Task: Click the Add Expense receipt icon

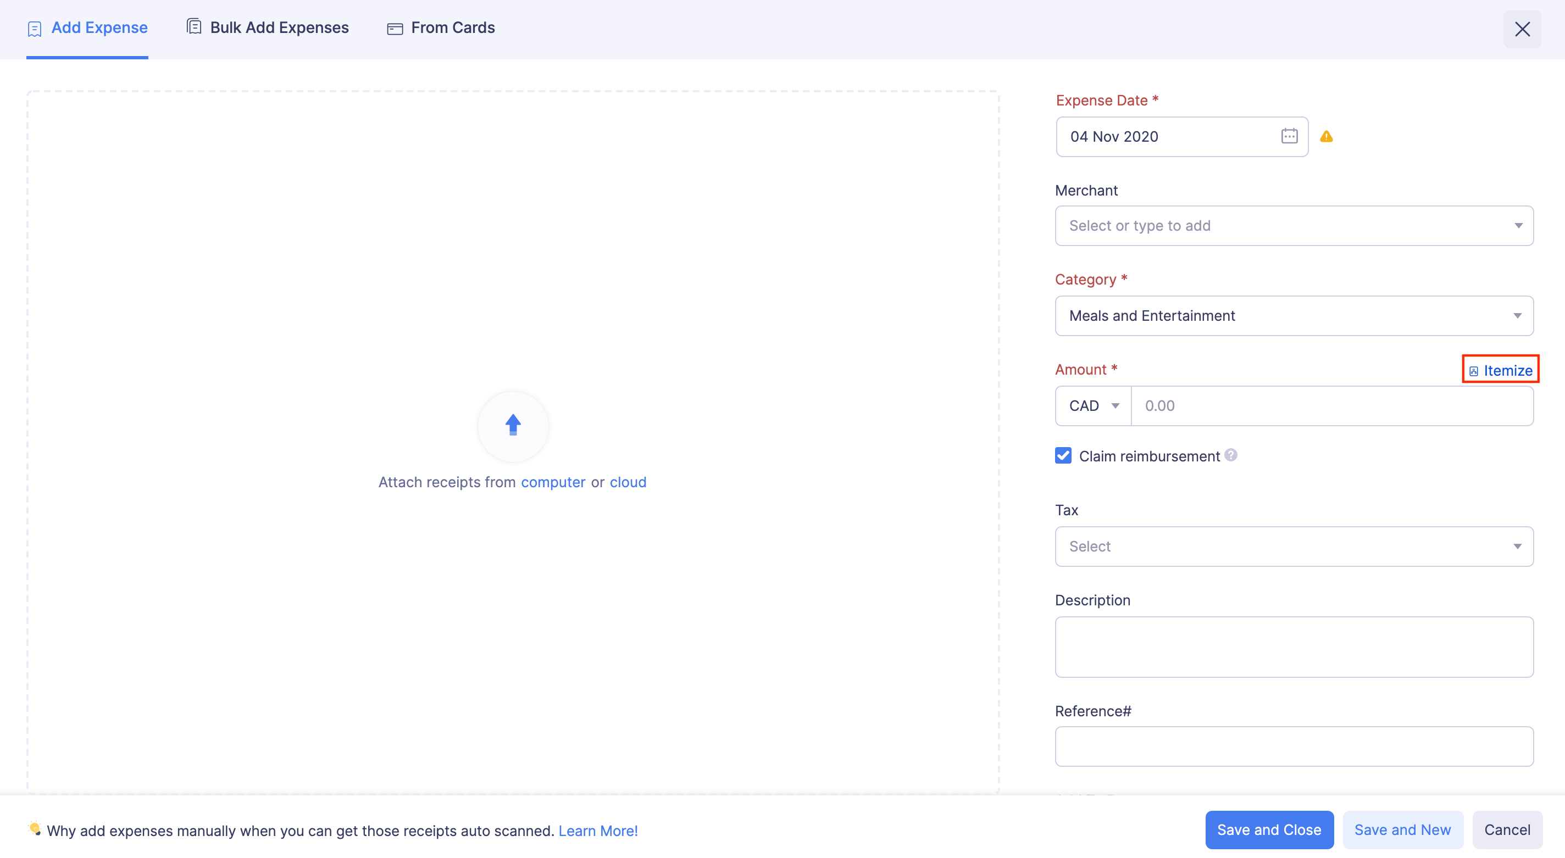Action: point(34,27)
